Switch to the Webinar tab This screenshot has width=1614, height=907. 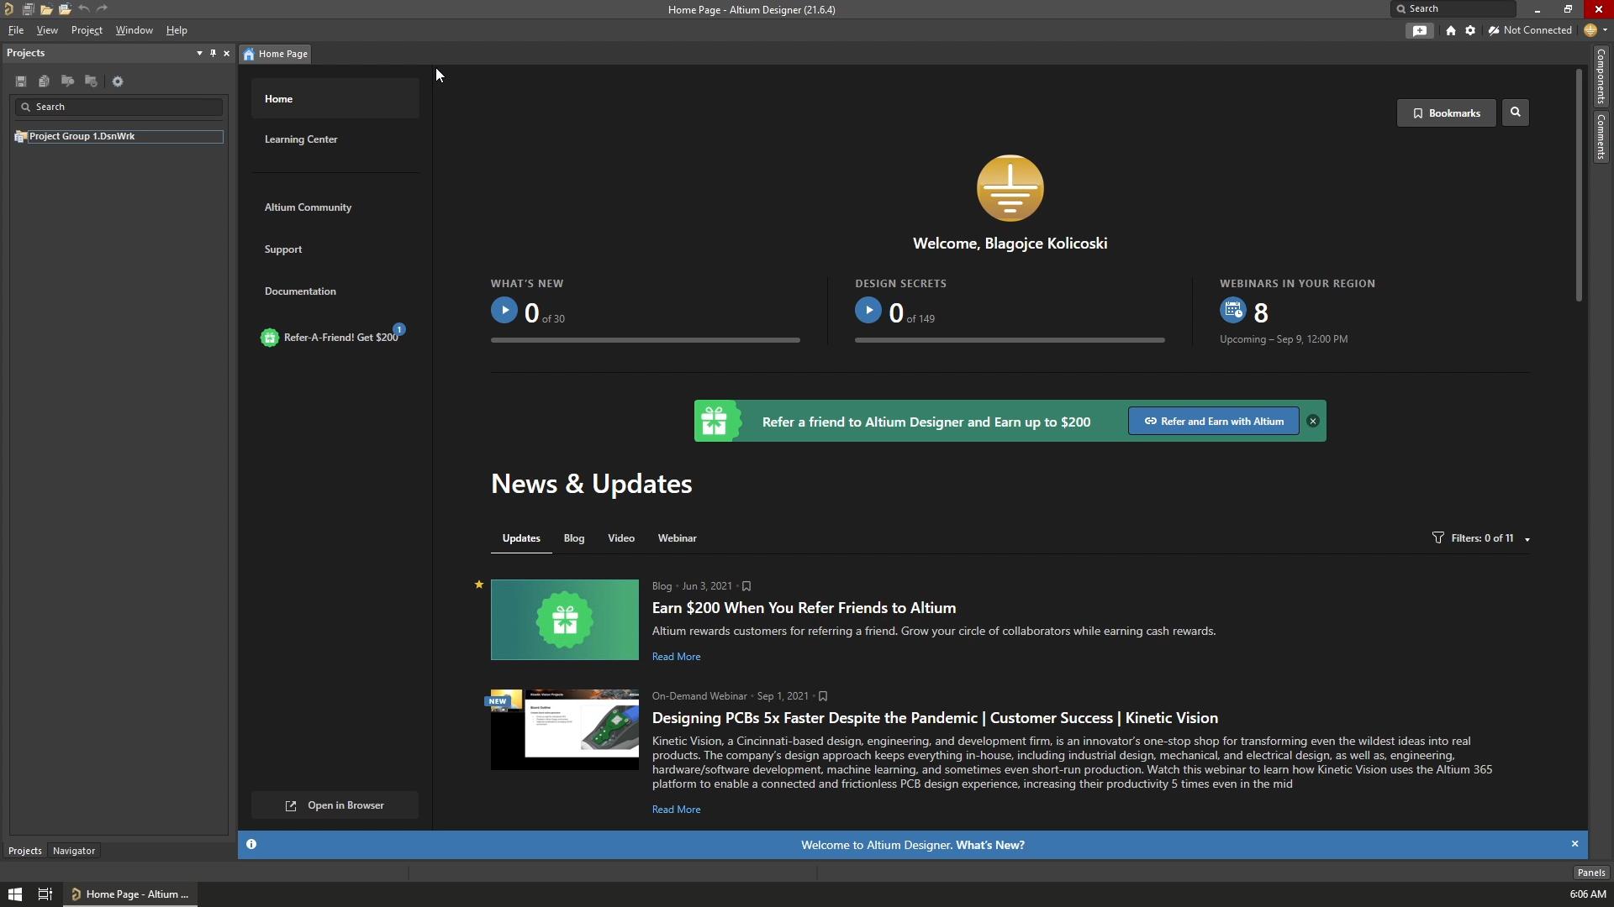tap(677, 538)
